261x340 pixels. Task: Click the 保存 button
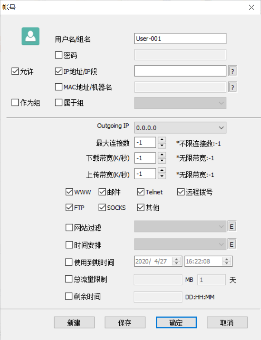click(x=125, y=322)
